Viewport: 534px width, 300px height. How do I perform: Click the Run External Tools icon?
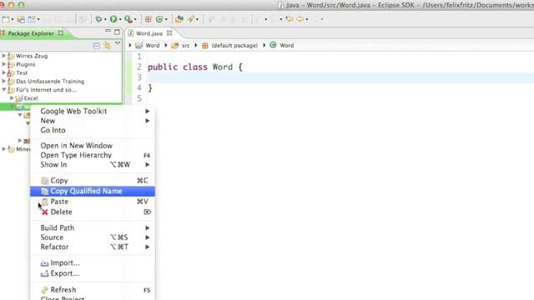click(128, 19)
